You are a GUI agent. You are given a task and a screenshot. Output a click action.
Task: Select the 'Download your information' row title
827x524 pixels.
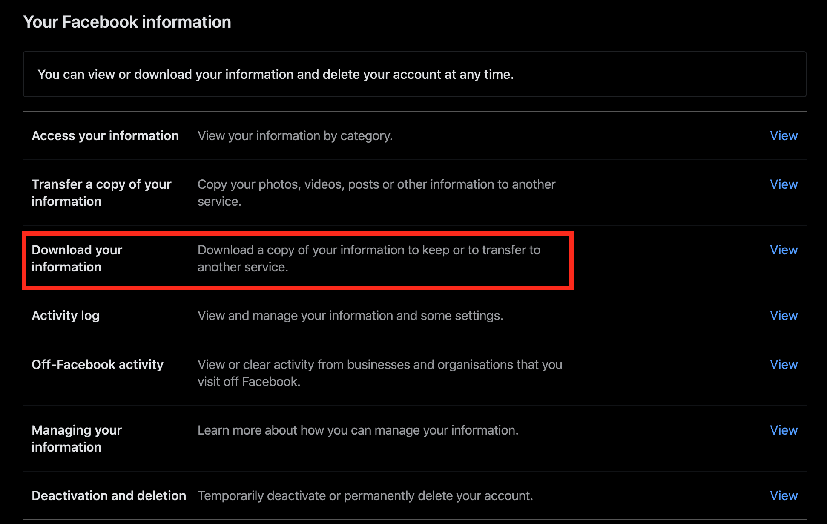(77, 258)
